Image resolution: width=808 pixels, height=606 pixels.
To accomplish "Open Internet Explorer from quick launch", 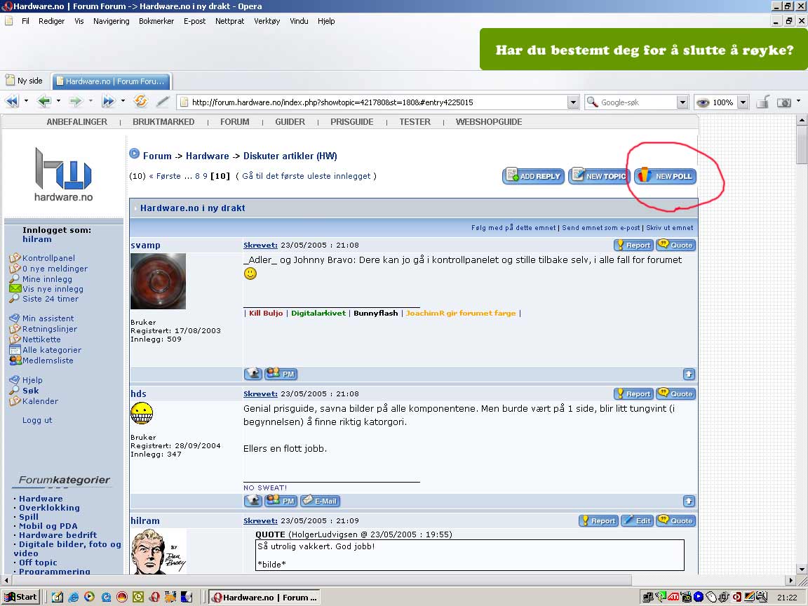I will (x=73, y=598).
